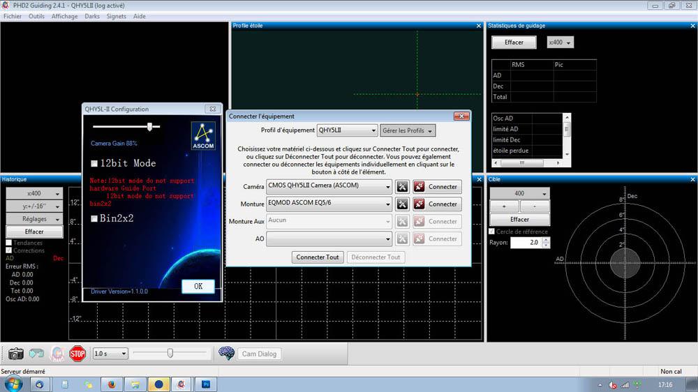Screen dimensions: 698x392
Task: Open the Monture selection dropdown
Action: click(329, 204)
